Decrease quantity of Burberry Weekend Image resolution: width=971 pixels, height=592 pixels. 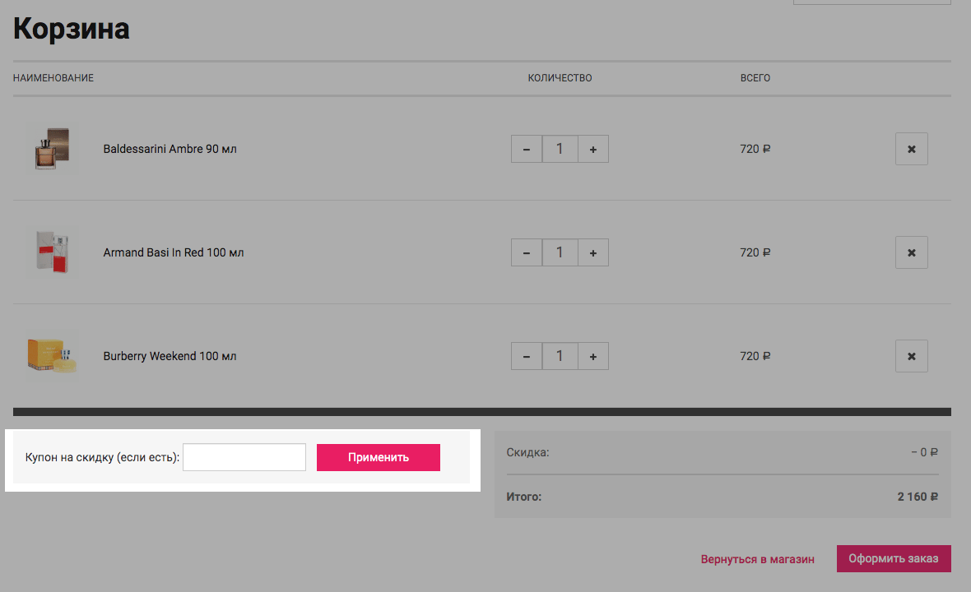tap(527, 356)
